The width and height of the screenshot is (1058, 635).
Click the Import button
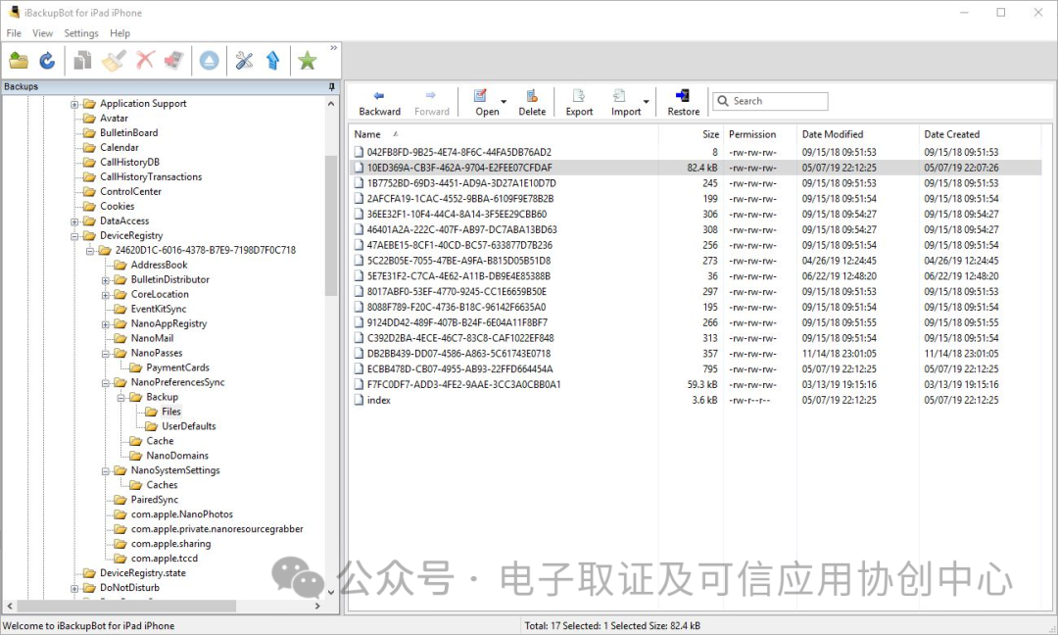tap(625, 103)
